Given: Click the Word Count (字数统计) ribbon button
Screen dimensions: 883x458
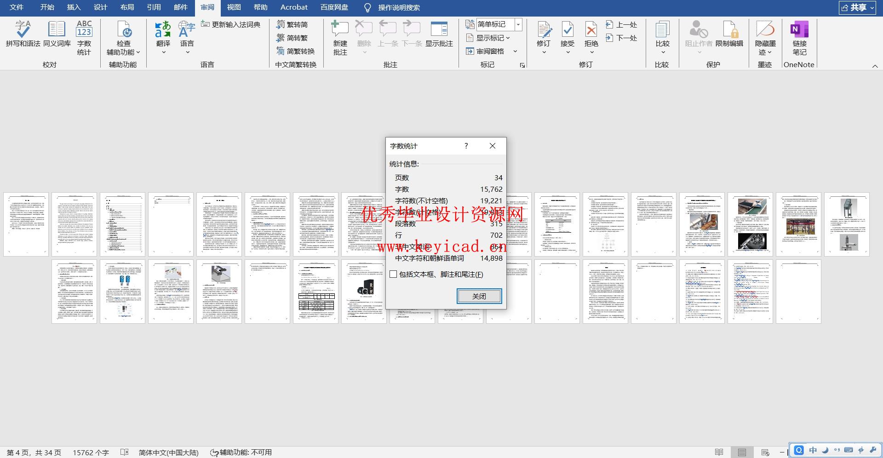Looking at the screenshot, I should [84, 38].
